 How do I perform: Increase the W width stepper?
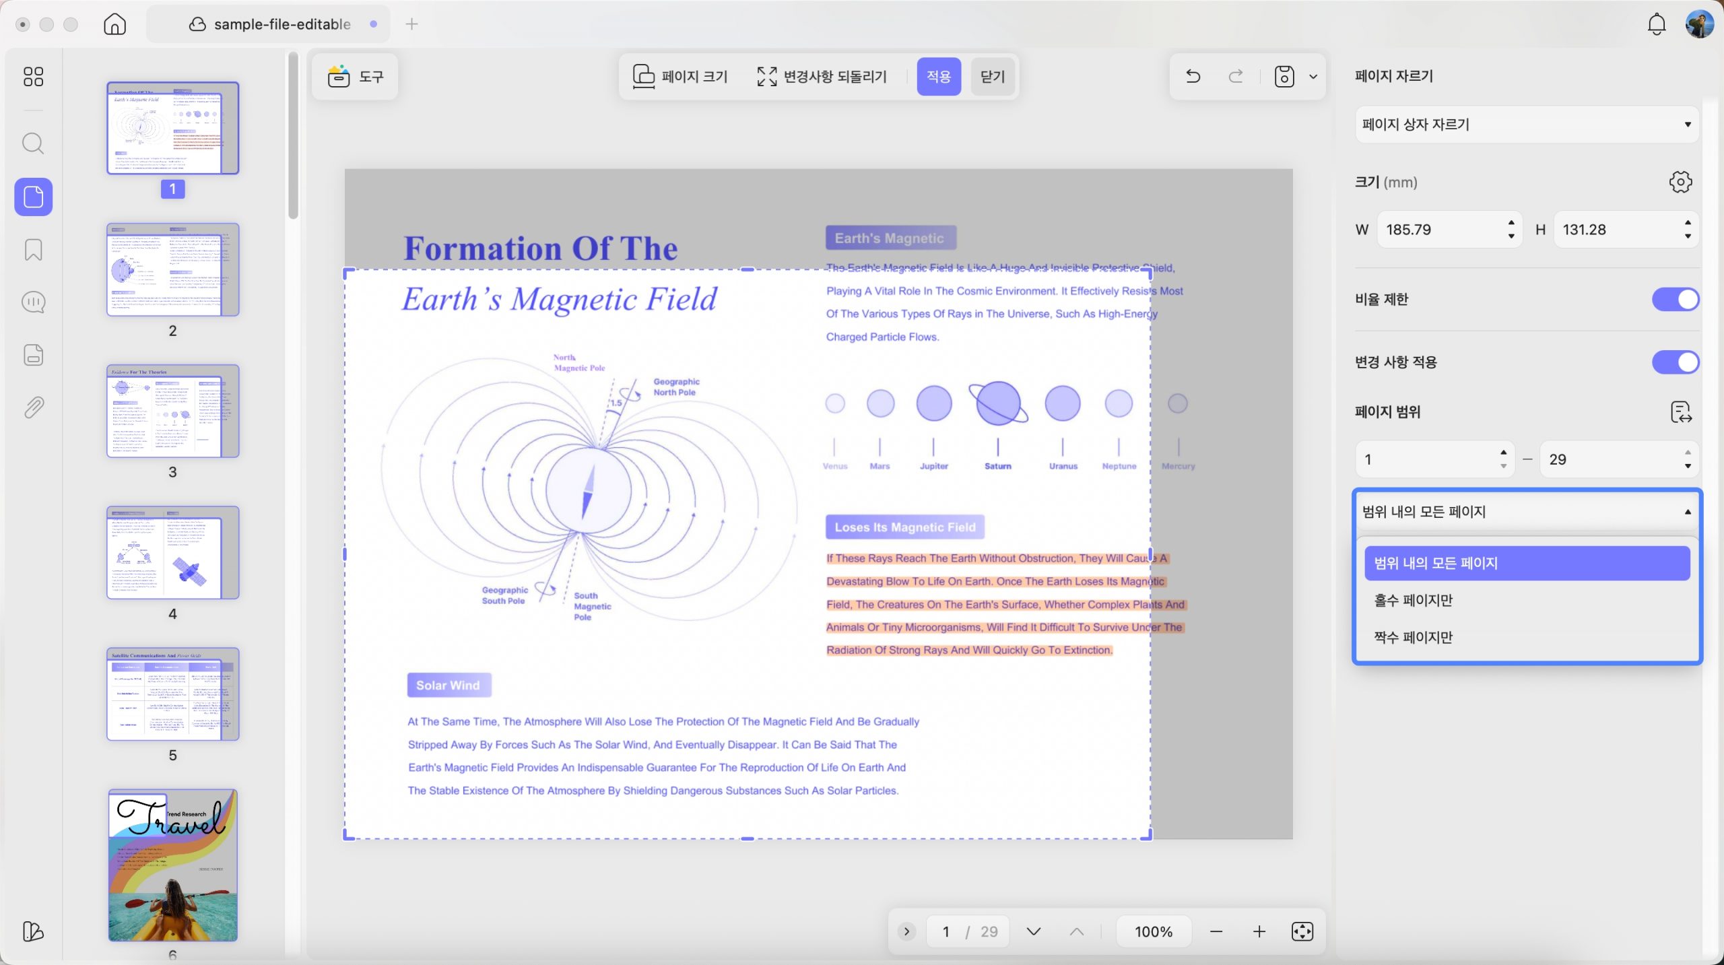(1511, 222)
